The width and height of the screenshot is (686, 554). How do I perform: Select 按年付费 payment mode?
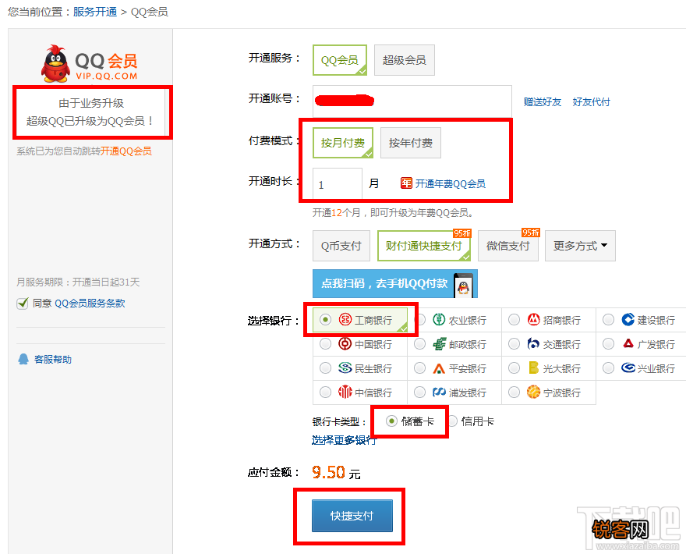pos(411,143)
